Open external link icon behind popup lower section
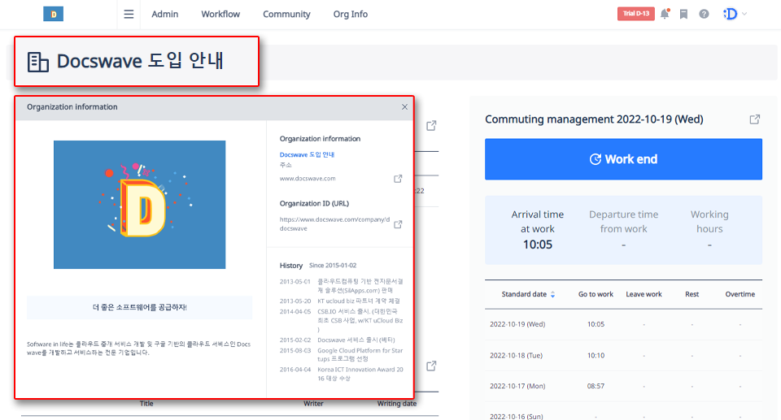This screenshot has width=781, height=420. [431, 366]
